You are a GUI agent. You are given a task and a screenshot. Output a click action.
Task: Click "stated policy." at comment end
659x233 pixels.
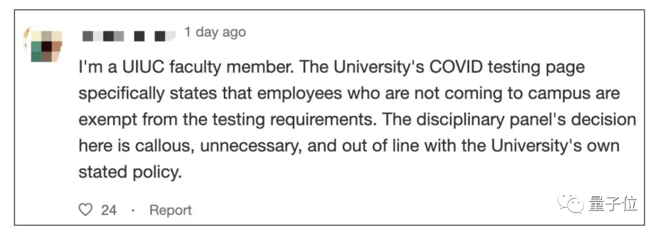(130, 173)
